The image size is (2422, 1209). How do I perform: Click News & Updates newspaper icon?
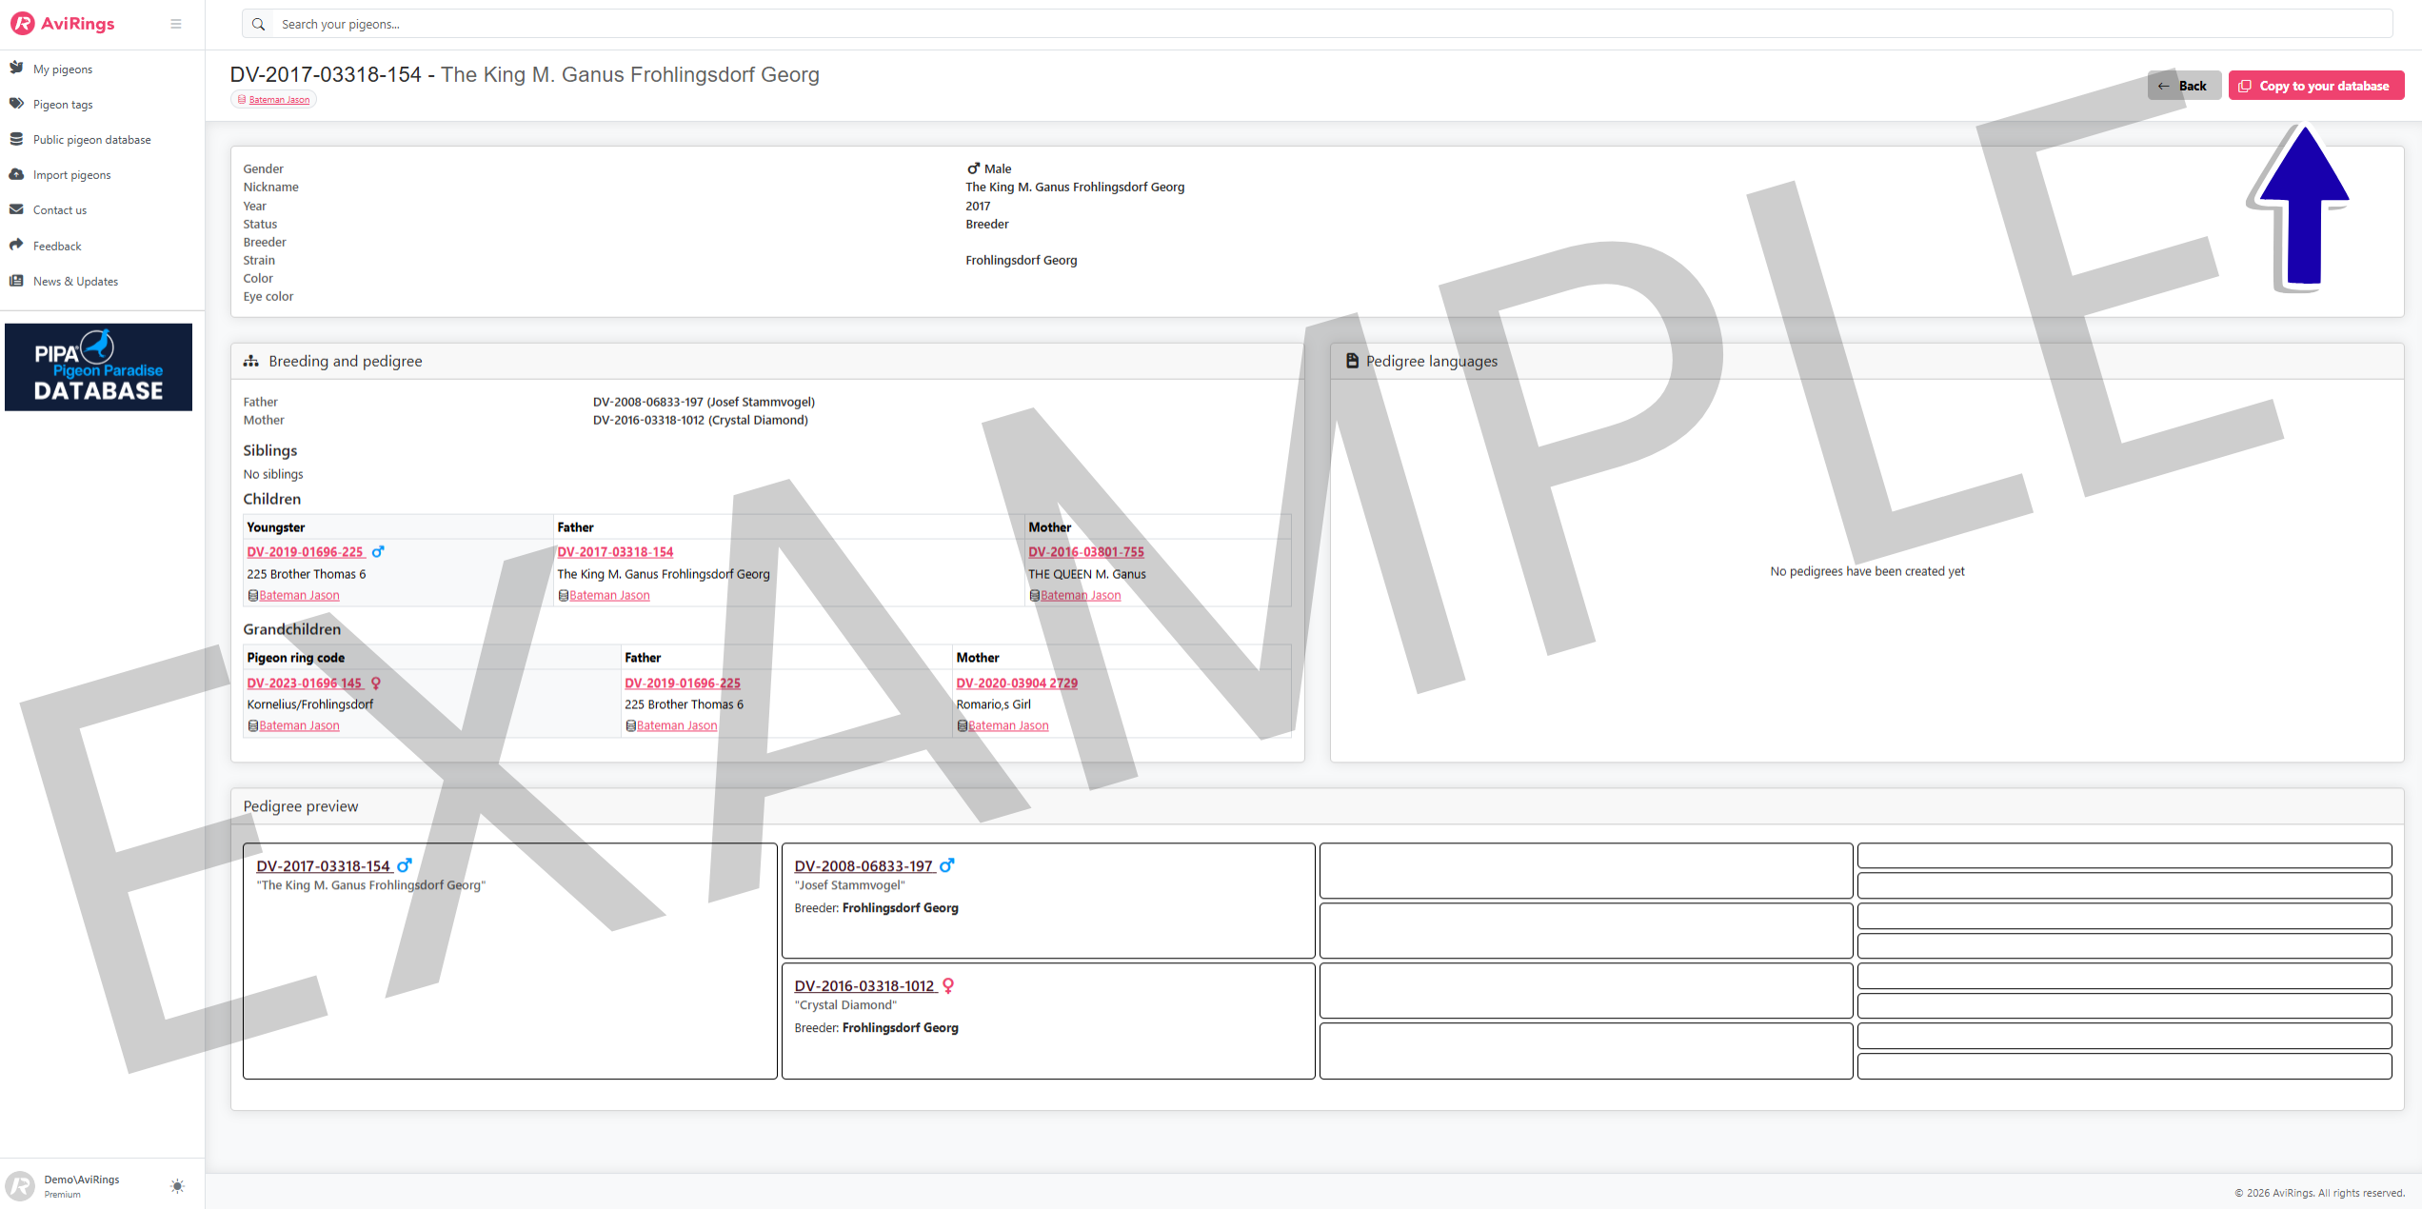16,281
